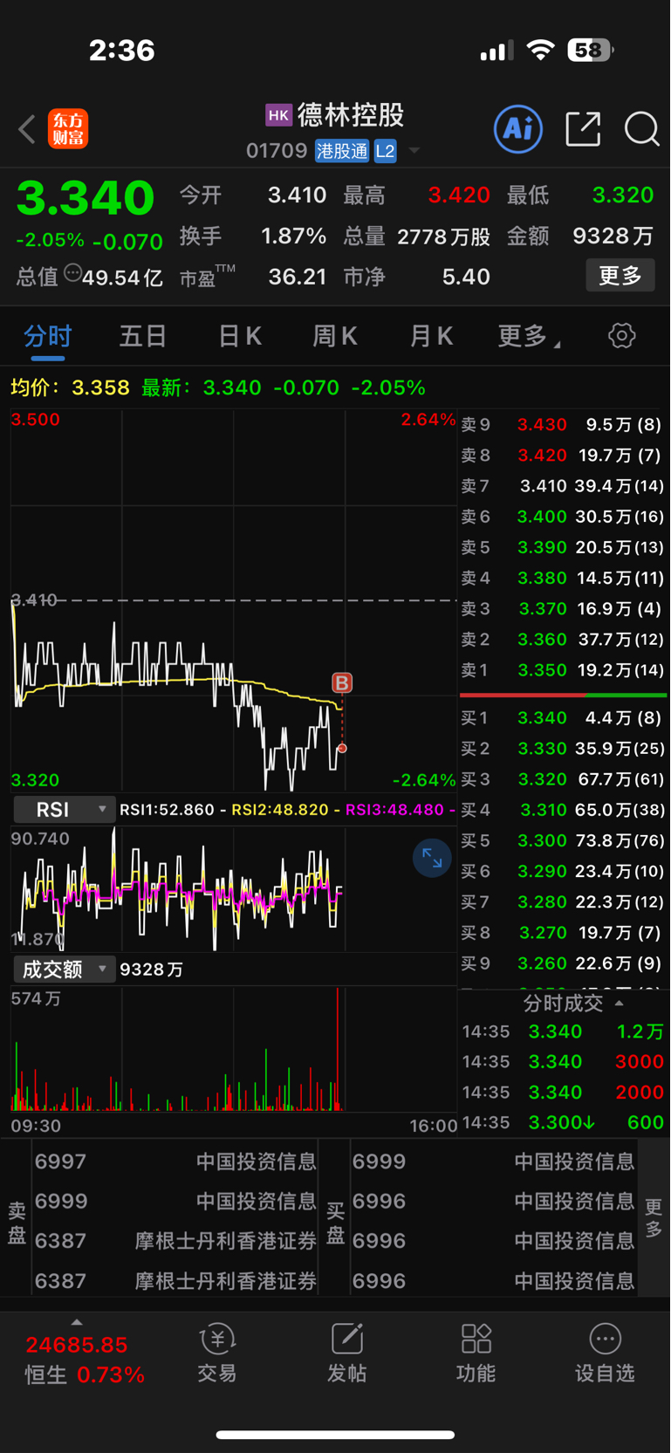The height and width of the screenshot is (1453, 671).
Task: Switch to the 五日 tab
Action: click(x=143, y=336)
